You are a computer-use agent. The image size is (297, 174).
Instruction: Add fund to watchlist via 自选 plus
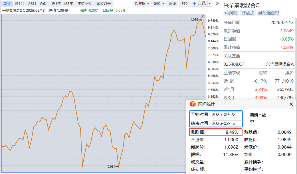(x=199, y=4)
